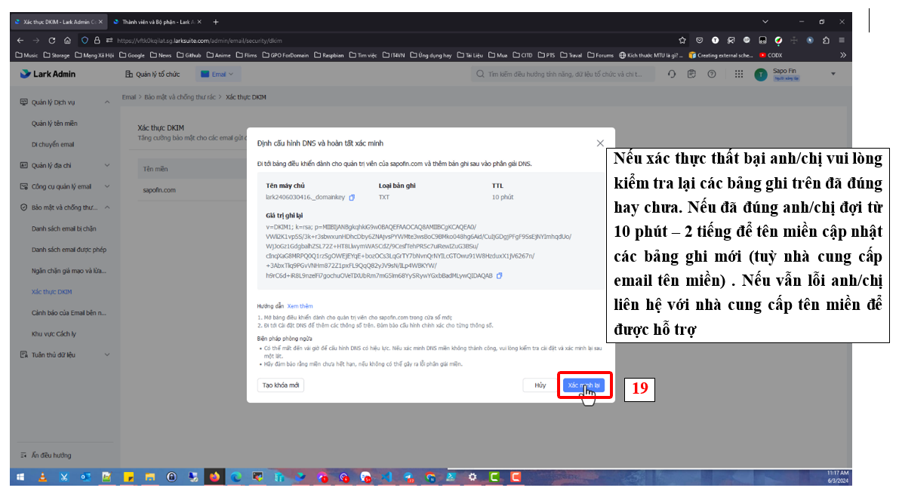Click Tạo khóa mới button

point(280,385)
